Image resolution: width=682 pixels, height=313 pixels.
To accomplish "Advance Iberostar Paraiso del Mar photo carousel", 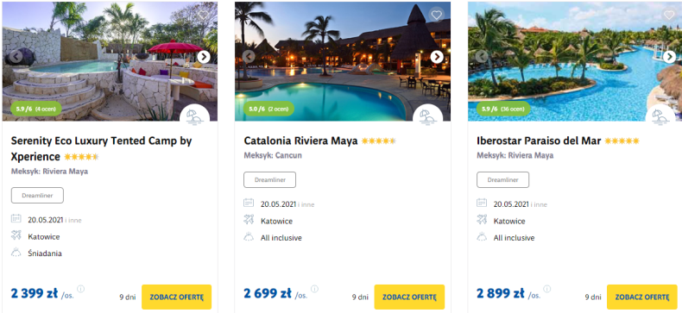I will tap(670, 57).
